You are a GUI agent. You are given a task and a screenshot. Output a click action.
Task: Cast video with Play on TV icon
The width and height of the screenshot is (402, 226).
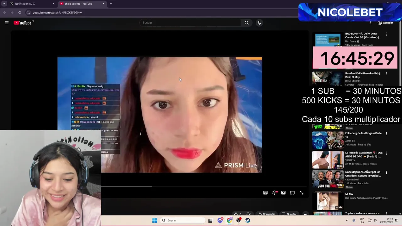pos(292,193)
